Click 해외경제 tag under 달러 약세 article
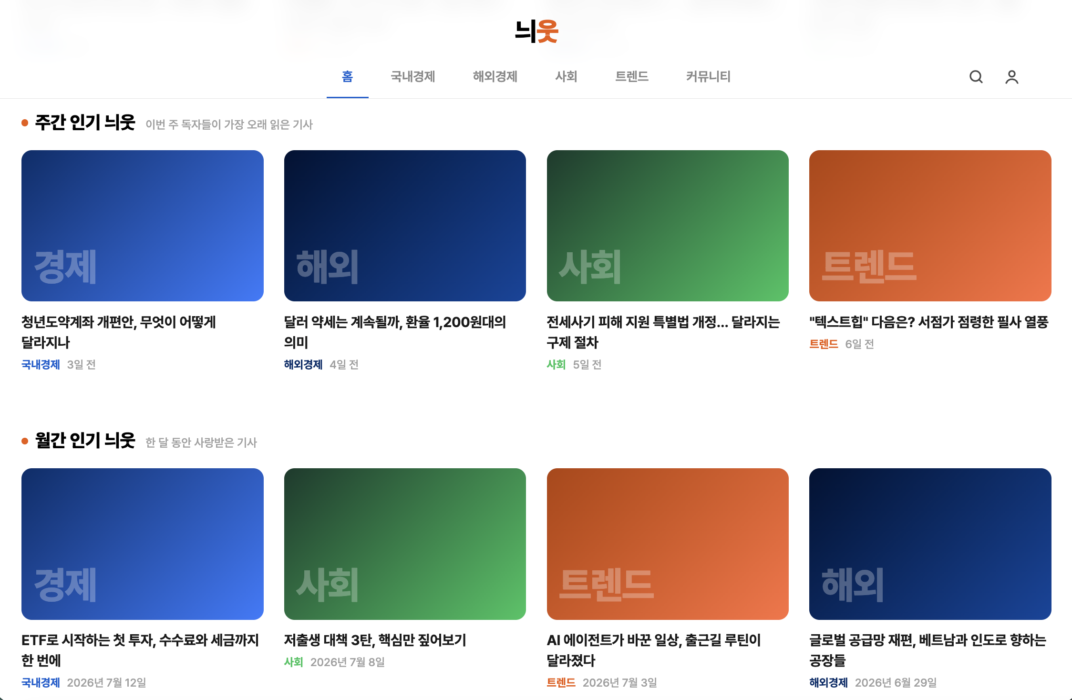Image resolution: width=1072 pixels, height=700 pixels. [303, 364]
